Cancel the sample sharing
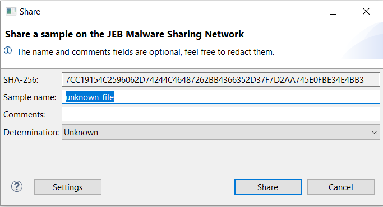This screenshot has height=207, width=383. [x=341, y=187]
